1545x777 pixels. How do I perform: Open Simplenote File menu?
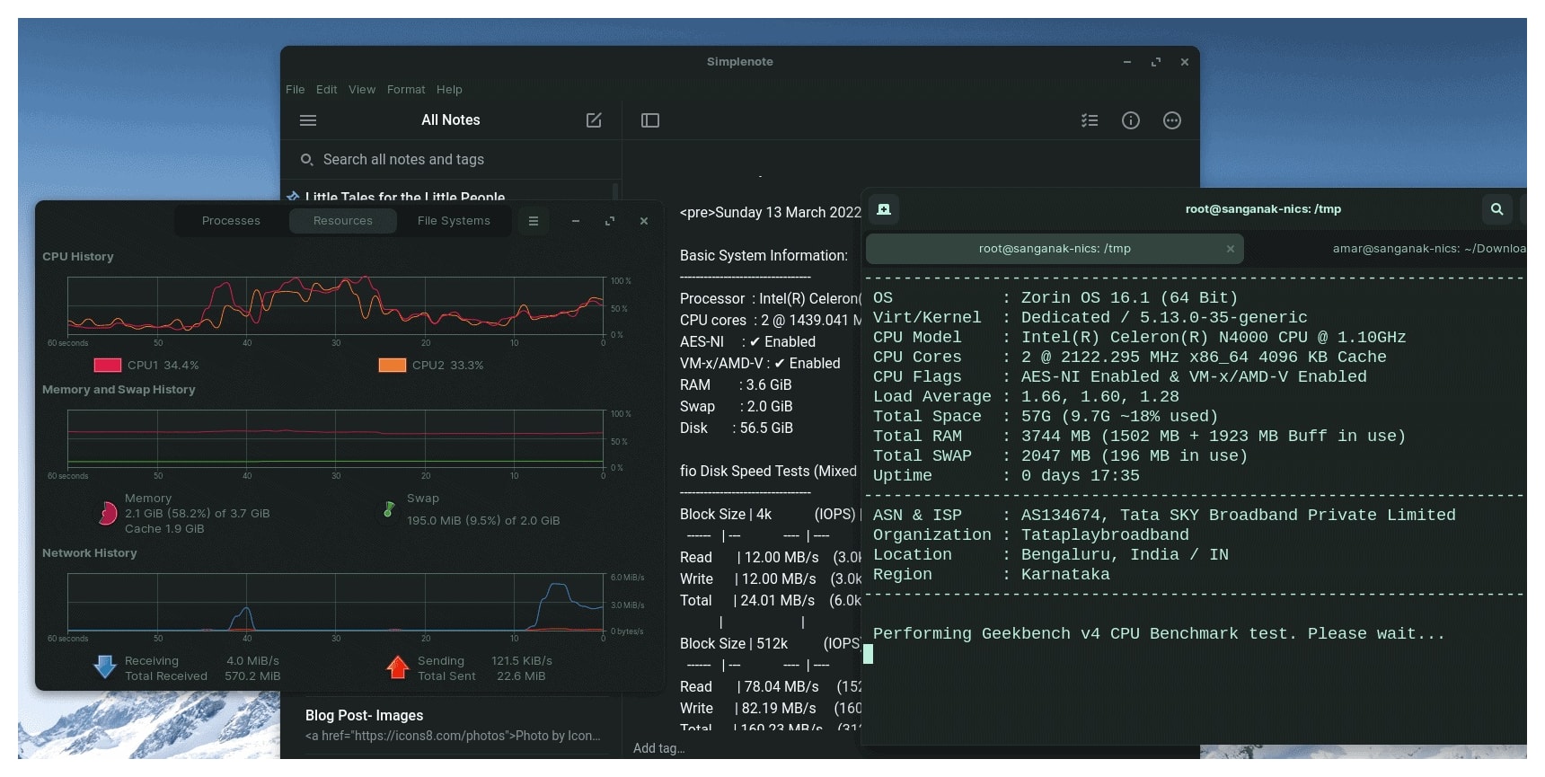[x=296, y=90]
